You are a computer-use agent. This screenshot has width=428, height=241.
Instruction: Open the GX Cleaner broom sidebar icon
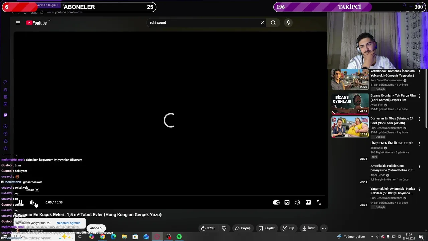coord(5,90)
